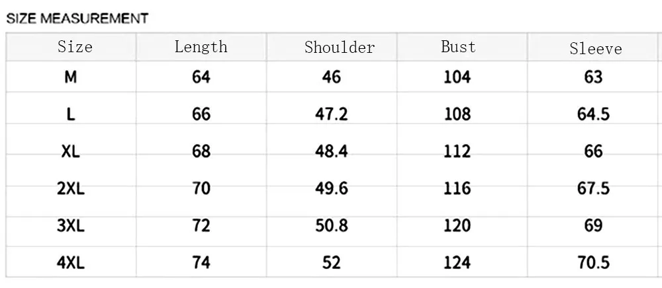The height and width of the screenshot is (288, 662).
Task: Click the sleeve value 67.5
Action: 593,188
